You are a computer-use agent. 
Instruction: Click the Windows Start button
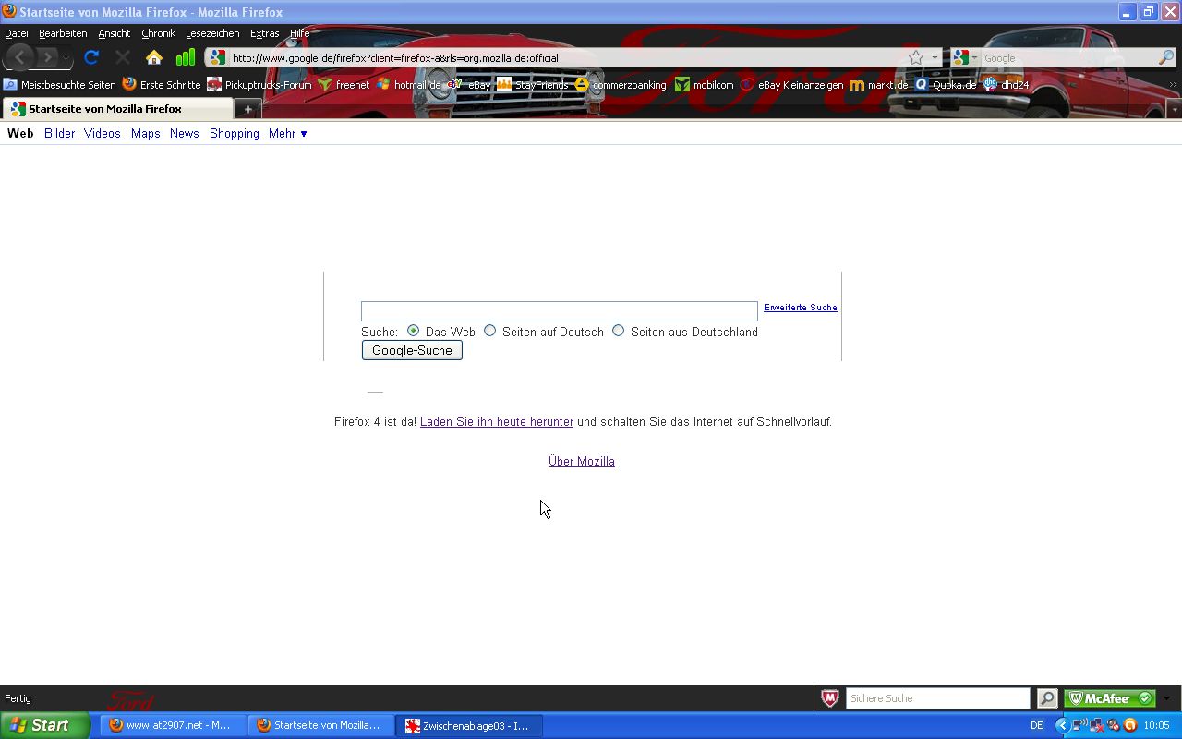click(45, 725)
